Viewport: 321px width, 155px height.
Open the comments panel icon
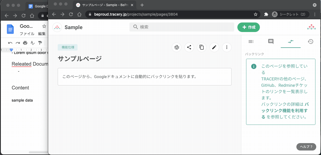(270, 42)
